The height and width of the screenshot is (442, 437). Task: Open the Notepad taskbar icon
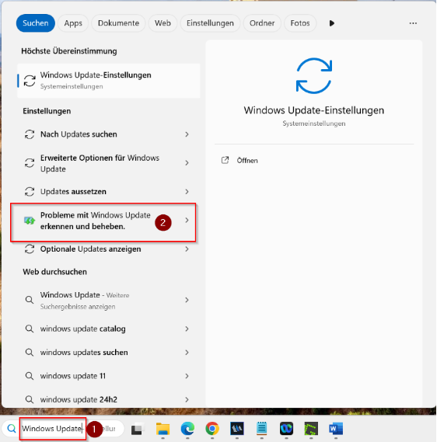[261, 429]
